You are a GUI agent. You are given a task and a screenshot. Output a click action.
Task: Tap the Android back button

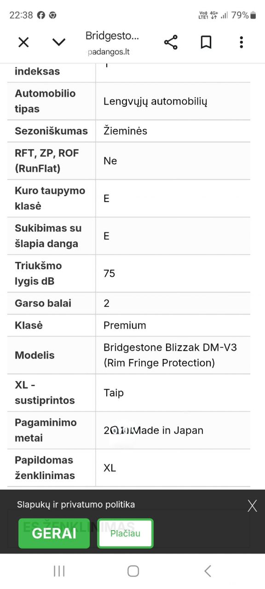(207, 571)
